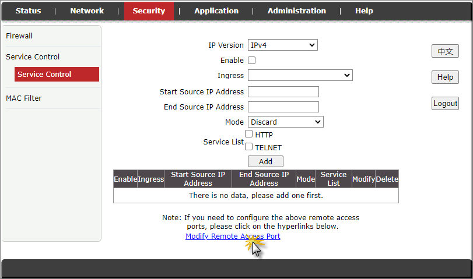The width and height of the screenshot is (473, 279).
Task: Expand the Mode dropdown showing Discard
Action: [285, 122]
